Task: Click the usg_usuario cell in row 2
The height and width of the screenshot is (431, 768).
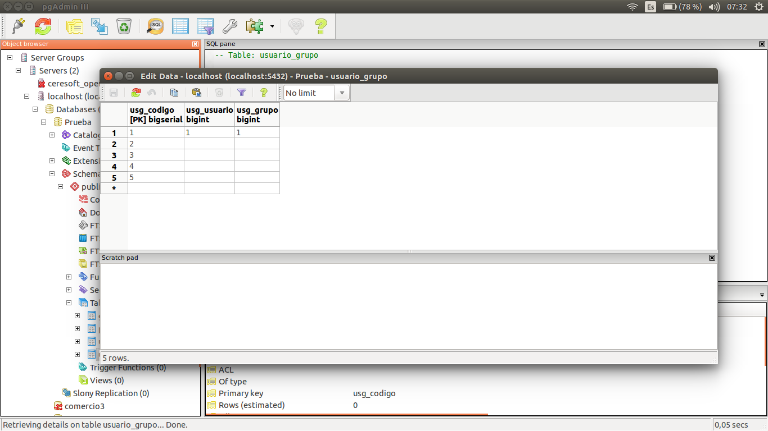Action: tap(209, 144)
